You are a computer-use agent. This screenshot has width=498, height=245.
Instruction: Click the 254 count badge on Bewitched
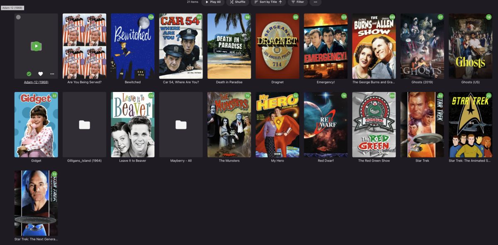click(151, 17)
